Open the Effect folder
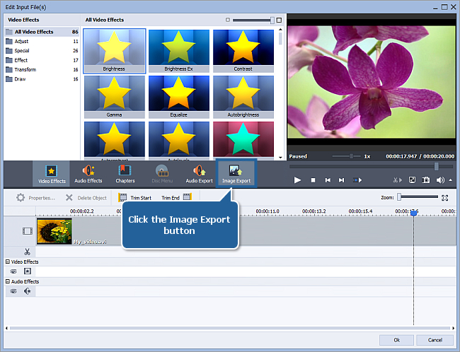 pyautogui.click(x=42, y=60)
